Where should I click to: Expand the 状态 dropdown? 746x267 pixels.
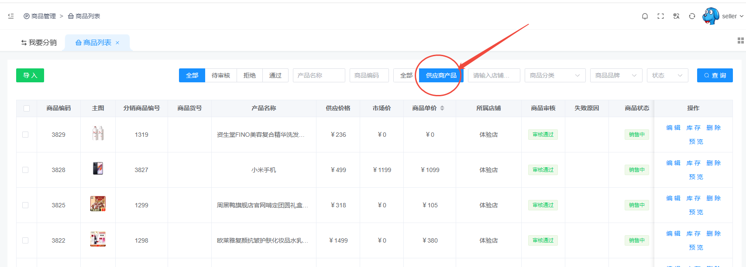[x=667, y=75]
